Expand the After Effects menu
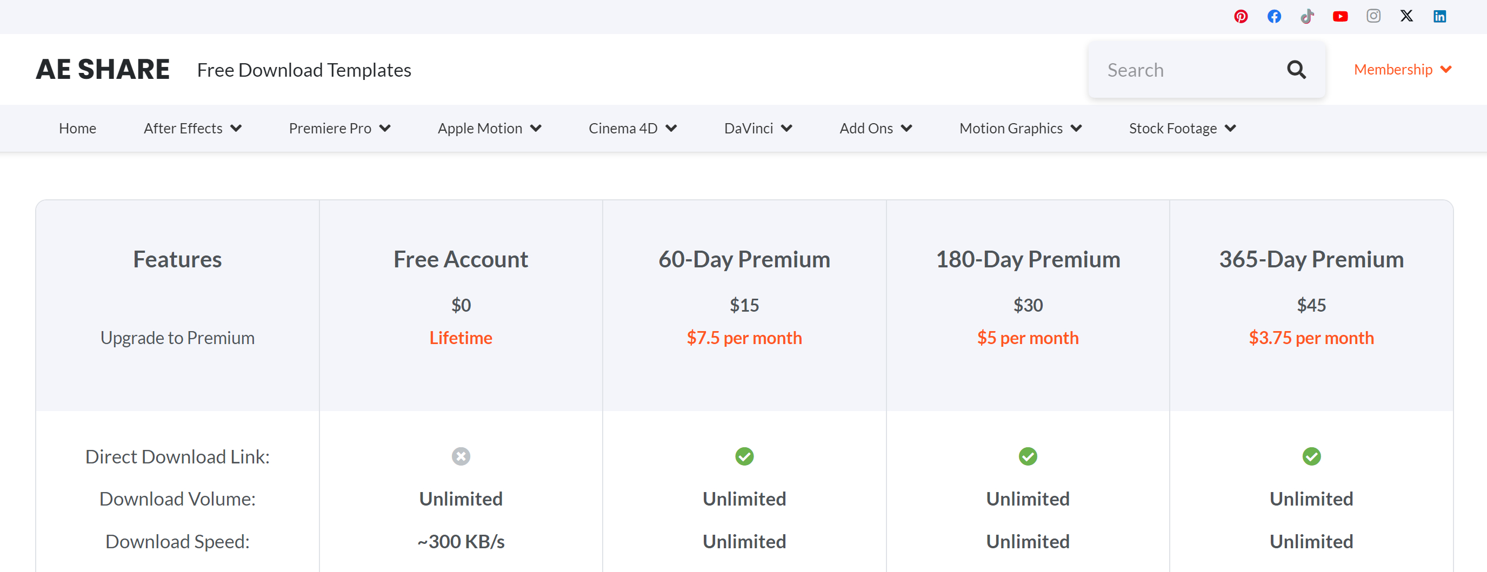This screenshot has width=1487, height=572. click(192, 128)
